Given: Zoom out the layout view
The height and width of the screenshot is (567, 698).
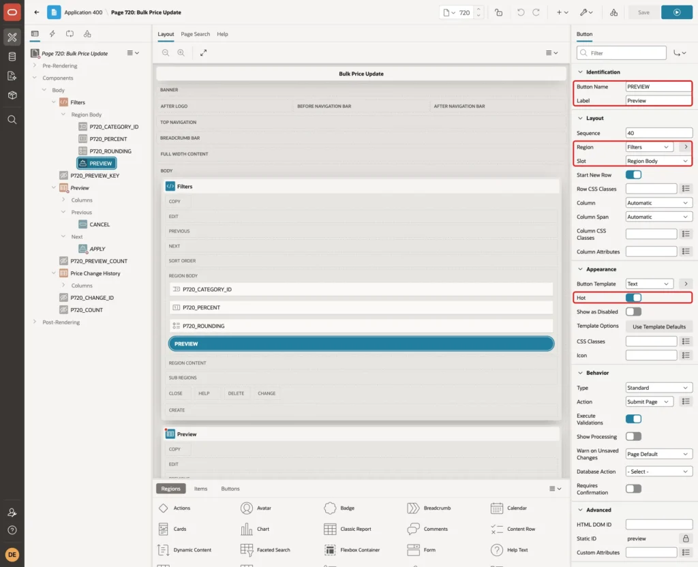Looking at the screenshot, I should (166, 52).
